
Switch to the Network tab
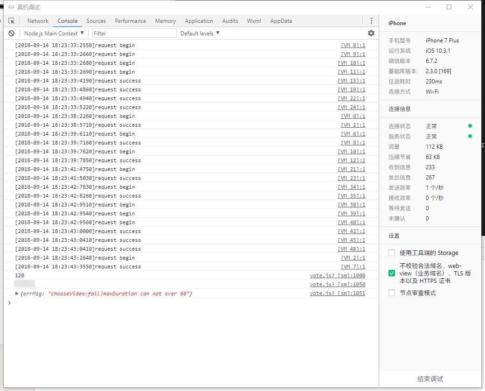tap(38, 21)
